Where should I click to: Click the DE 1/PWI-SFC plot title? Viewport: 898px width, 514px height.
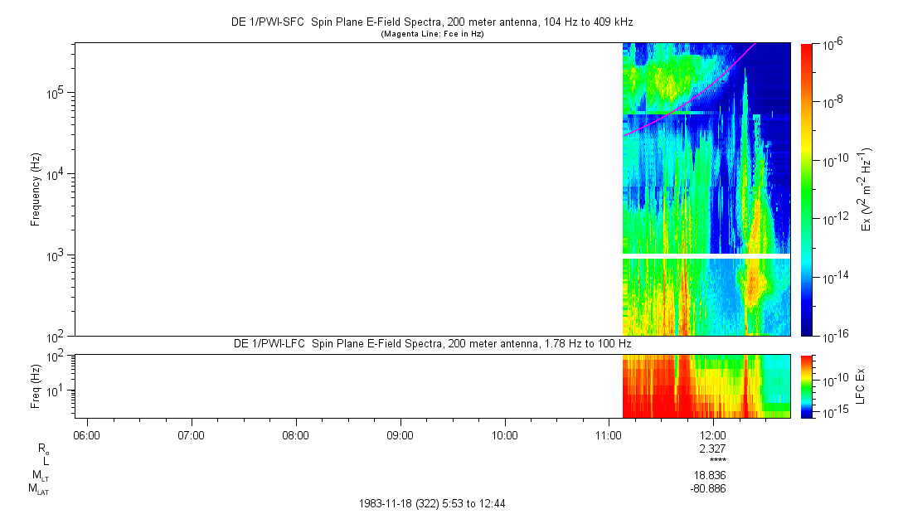[431, 22]
